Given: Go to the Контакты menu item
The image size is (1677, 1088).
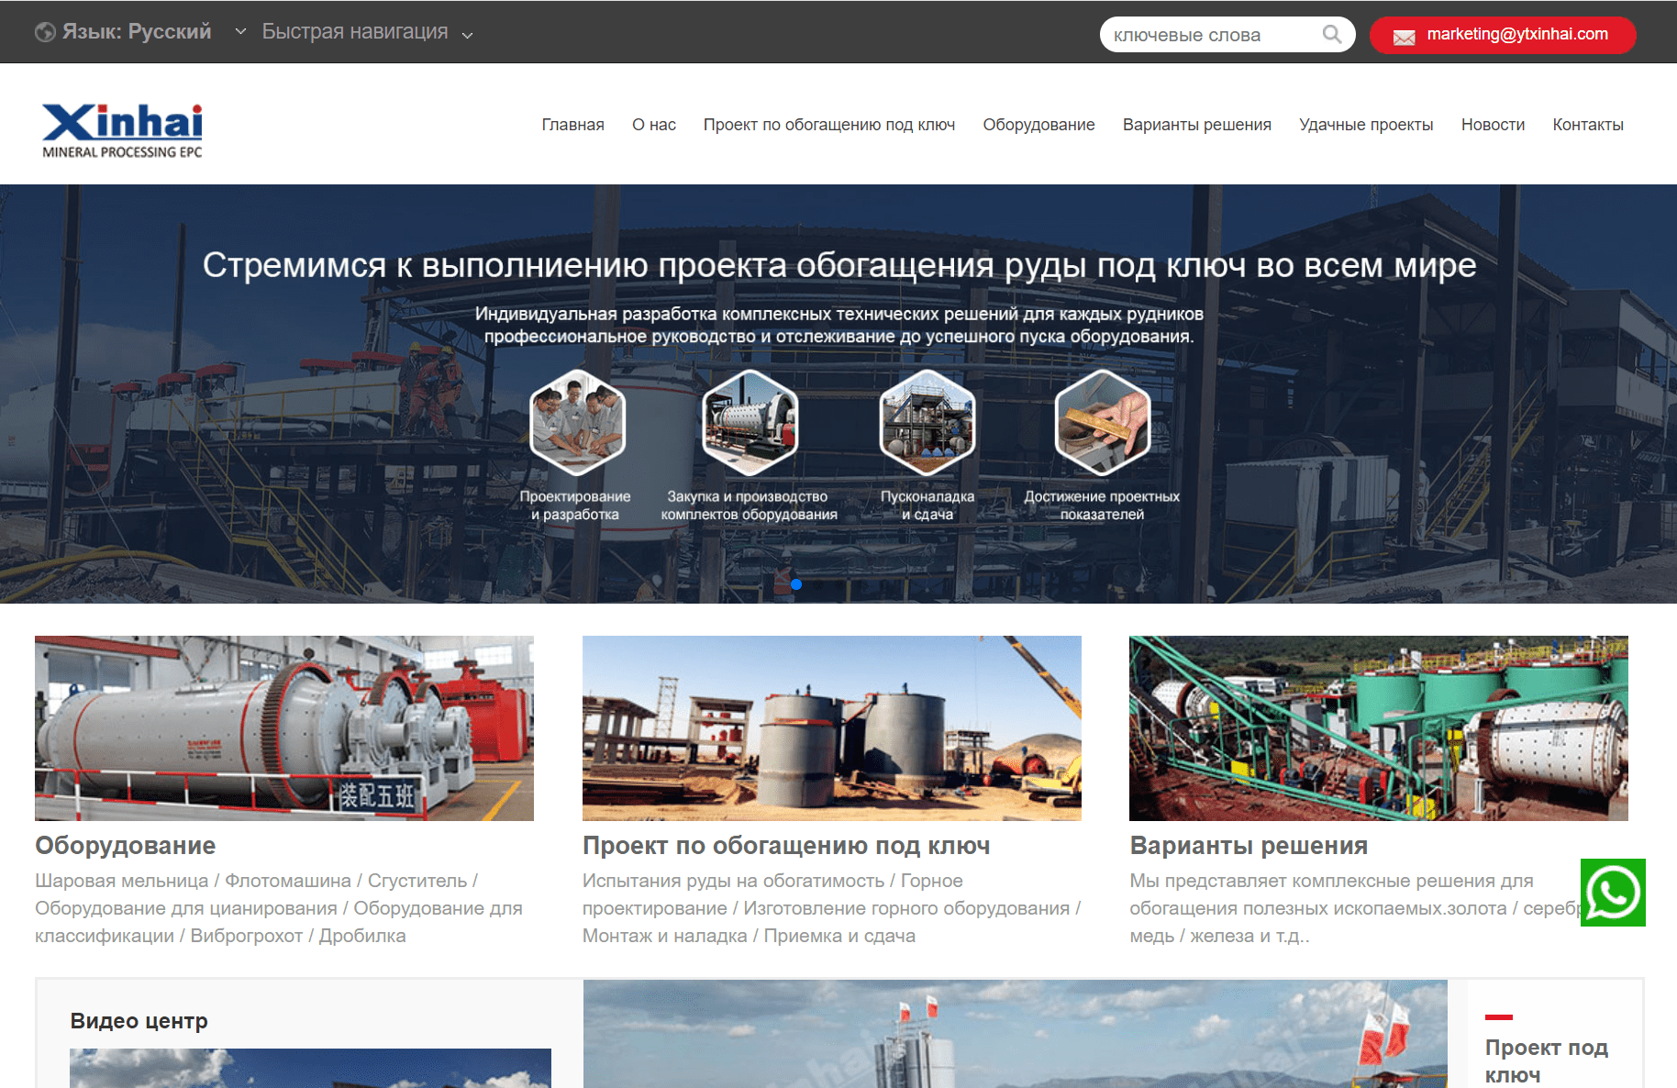Looking at the screenshot, I should (x=1588, y=125).
